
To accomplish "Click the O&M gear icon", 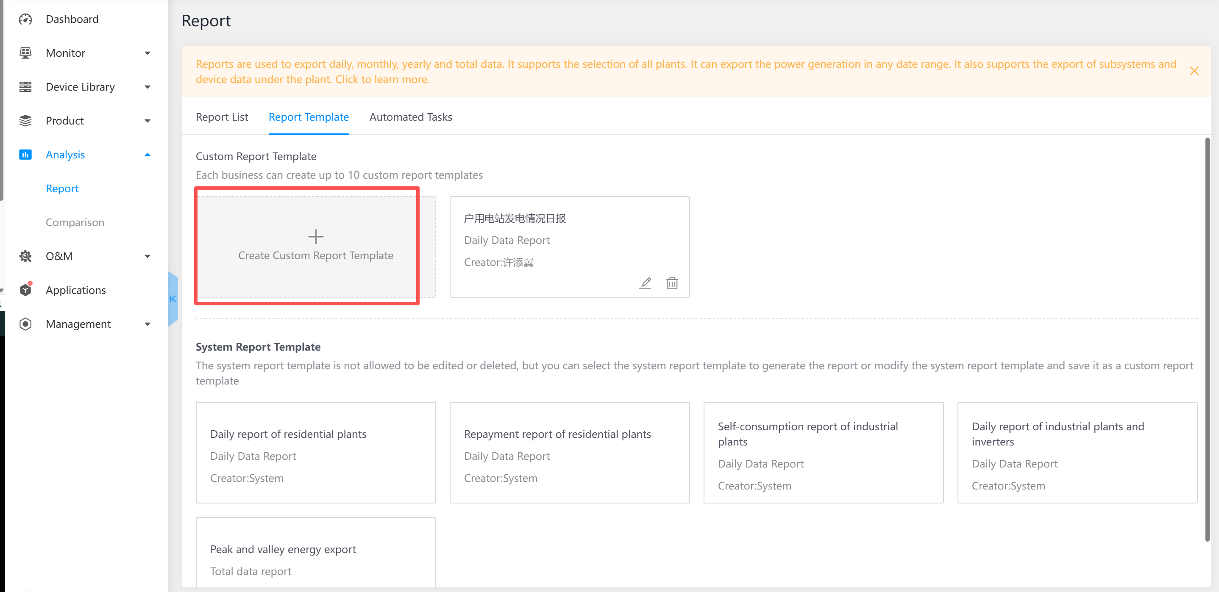I will (x=25, y=256).
